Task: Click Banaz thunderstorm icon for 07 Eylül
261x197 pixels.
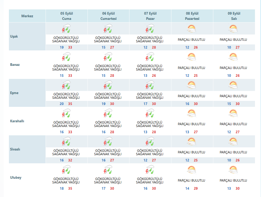Action: [150, 57]
